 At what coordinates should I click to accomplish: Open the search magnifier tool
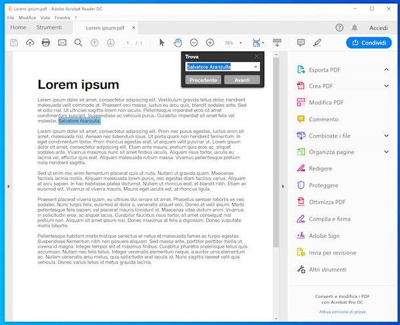(78, 43)
